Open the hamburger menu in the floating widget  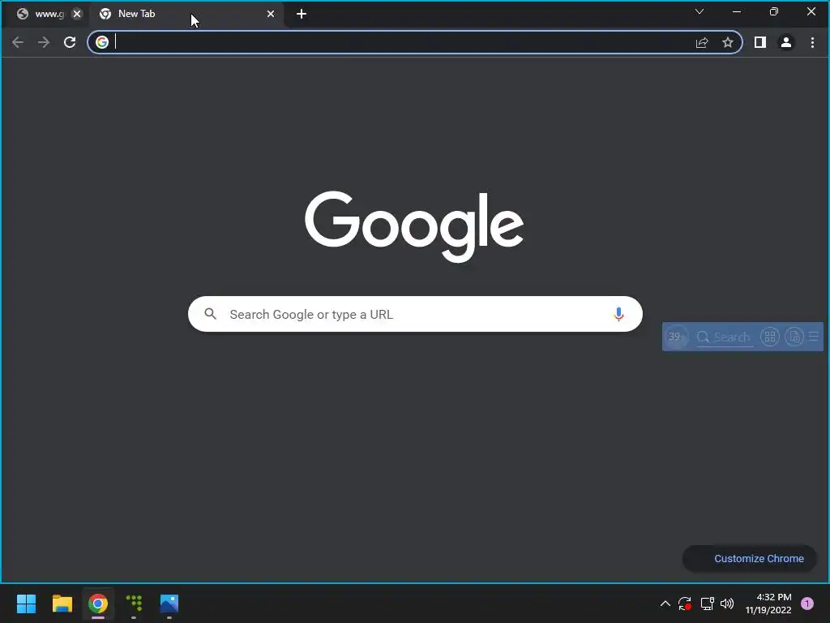pos(814,337)
